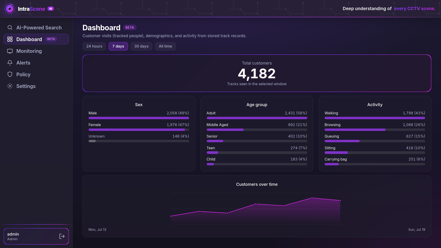Viewport: 441px width, 248px height.
Task: Click the '1,976 (47%)' Female value
Action: coord(178,125)
